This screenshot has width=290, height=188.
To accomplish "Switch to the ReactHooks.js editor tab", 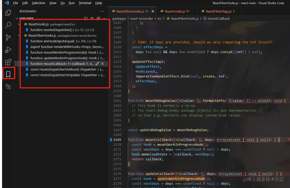I will (175, 11).
